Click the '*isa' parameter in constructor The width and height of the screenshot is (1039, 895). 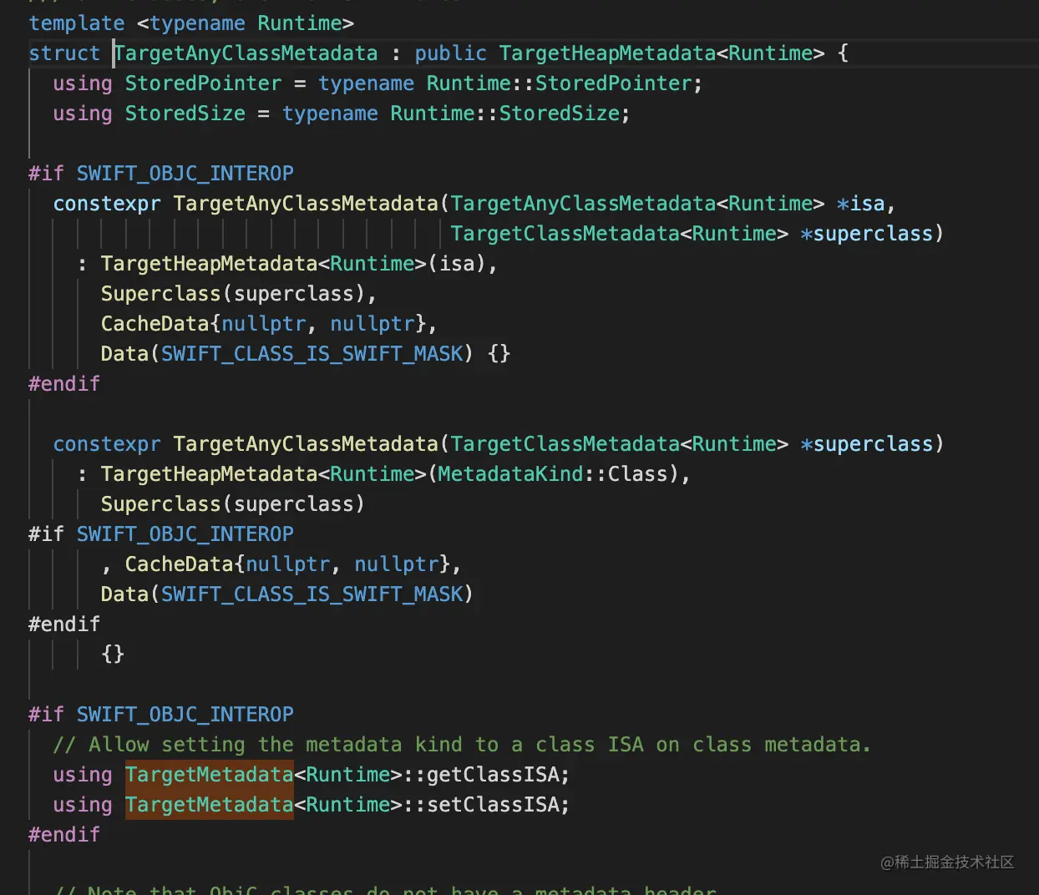tap(860, 204)
